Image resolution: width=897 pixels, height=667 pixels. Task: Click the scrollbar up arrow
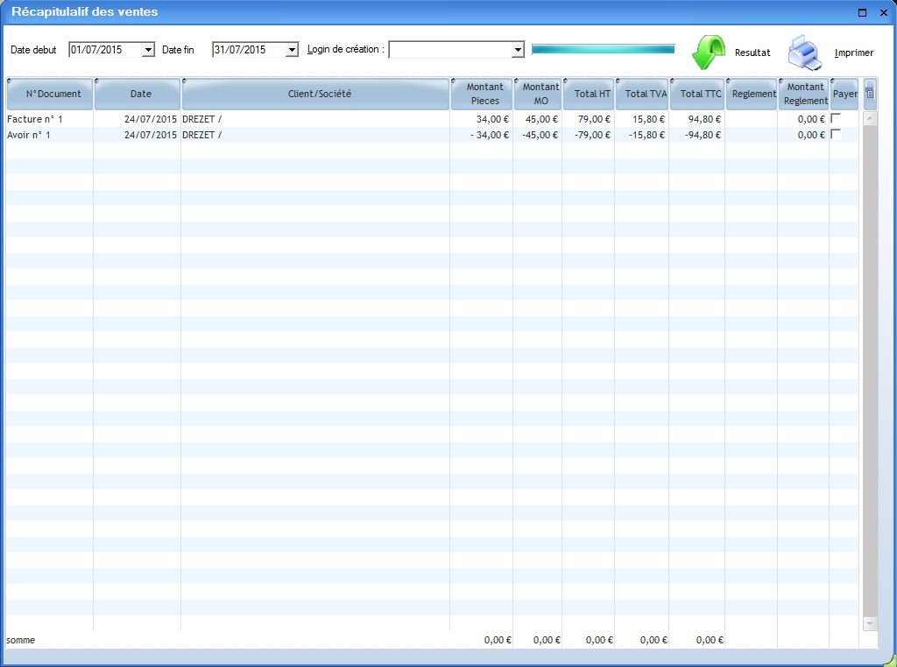(870, 118)
